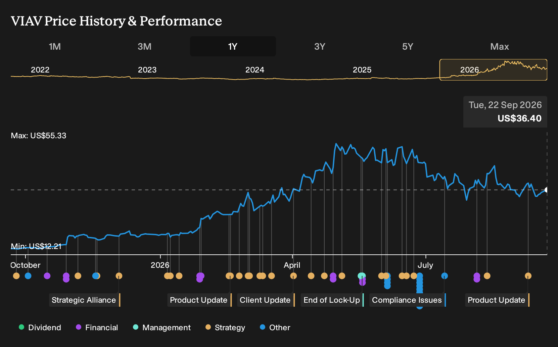Open the Client Update event label

tap(266, 300)
